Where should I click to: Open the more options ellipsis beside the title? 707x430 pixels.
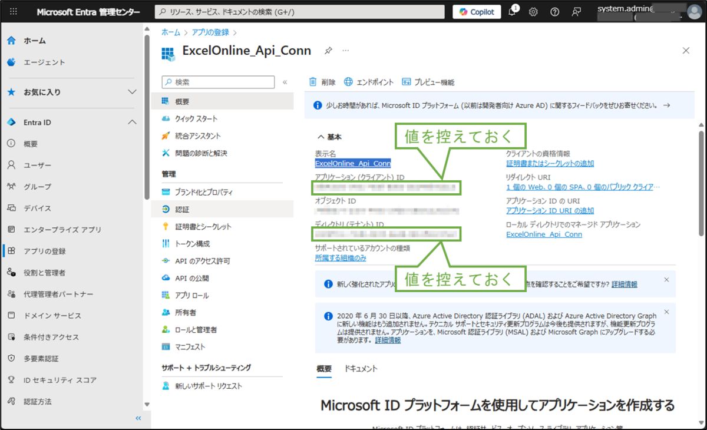346,51
